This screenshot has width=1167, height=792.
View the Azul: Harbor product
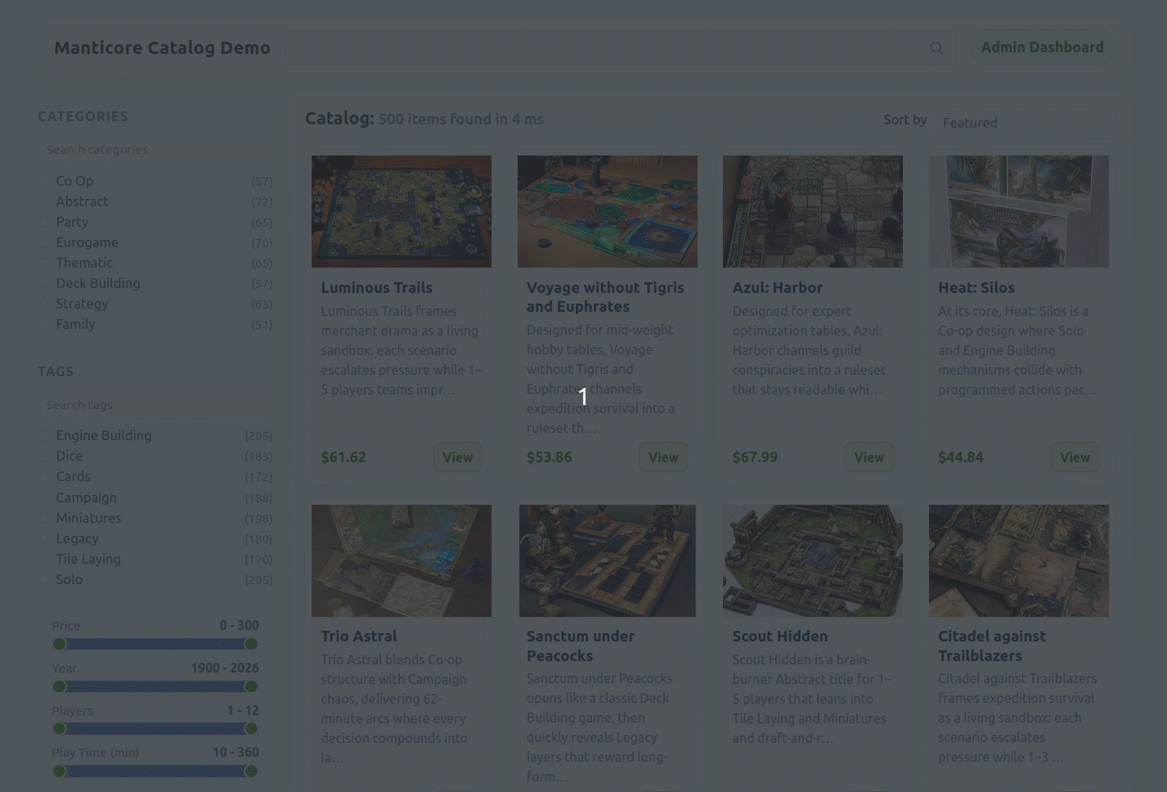pos(869,457)
